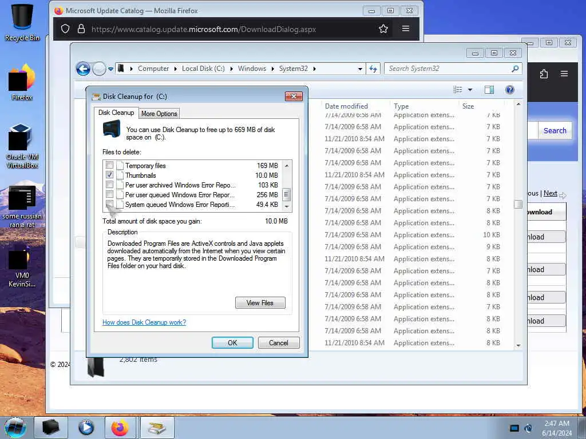
Task: Select the Disk Cleanup tab
Action: 116,113
